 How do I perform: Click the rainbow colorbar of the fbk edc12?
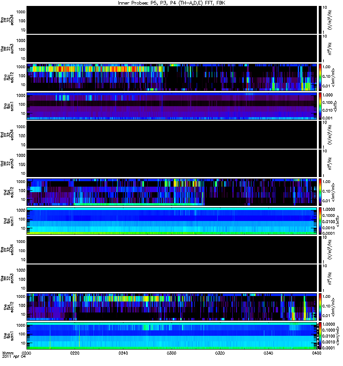coord(320,307)
